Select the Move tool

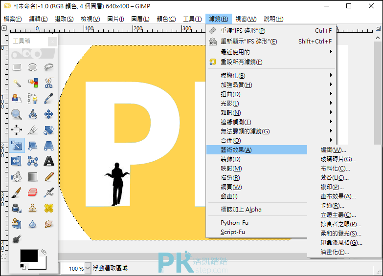48,114
